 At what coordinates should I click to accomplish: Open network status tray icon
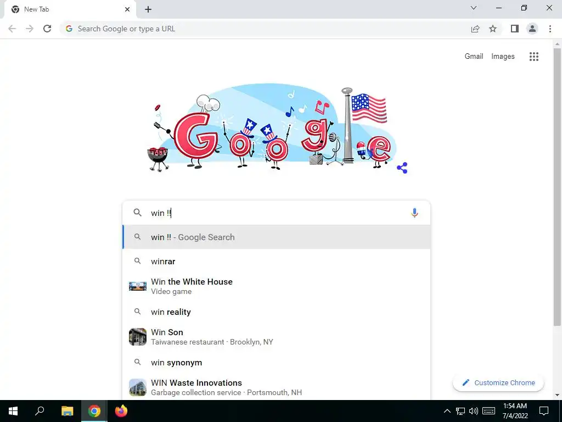(x=460, y=411)
